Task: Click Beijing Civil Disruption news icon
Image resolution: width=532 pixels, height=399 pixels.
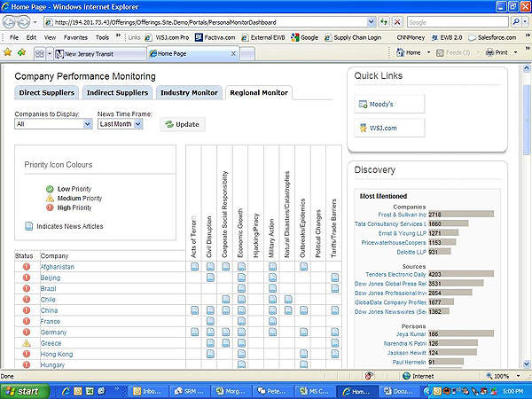Action: tap(211, 278)
